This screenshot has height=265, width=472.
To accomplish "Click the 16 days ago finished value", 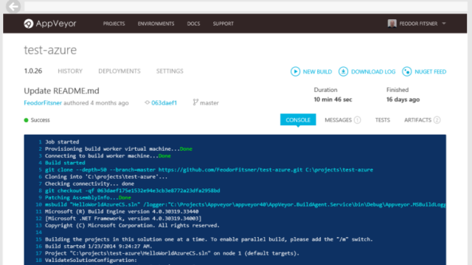I will coord(403,99).
